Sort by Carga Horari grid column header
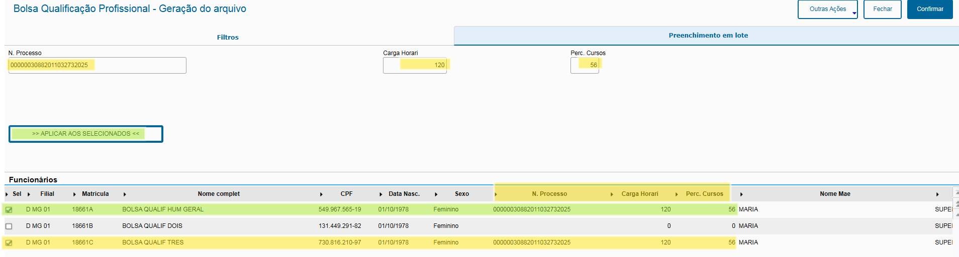This screenshot has width=959, height=257. (639, 194)
